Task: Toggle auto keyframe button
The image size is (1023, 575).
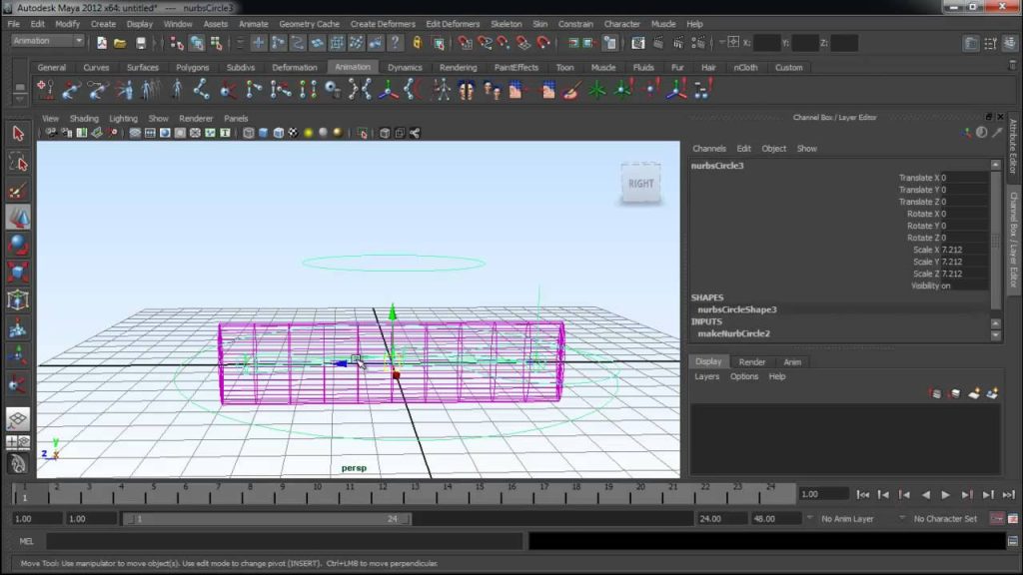Action: pyautogui.click(x=996, y=519)
